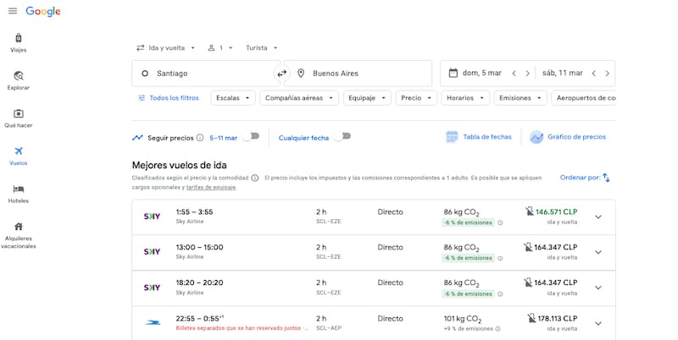Open Hoteles section in sidebar
678x340 pixels.
tap(18, 193)
